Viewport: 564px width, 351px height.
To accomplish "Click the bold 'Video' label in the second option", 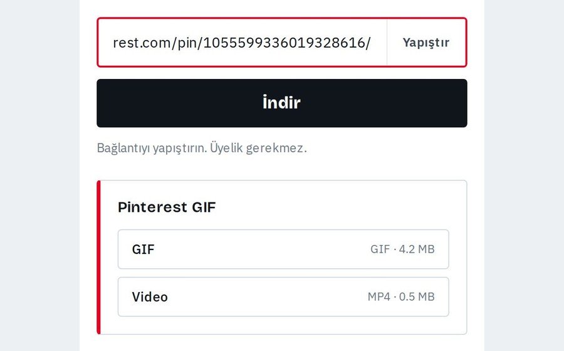I will (x=150, y=296).
